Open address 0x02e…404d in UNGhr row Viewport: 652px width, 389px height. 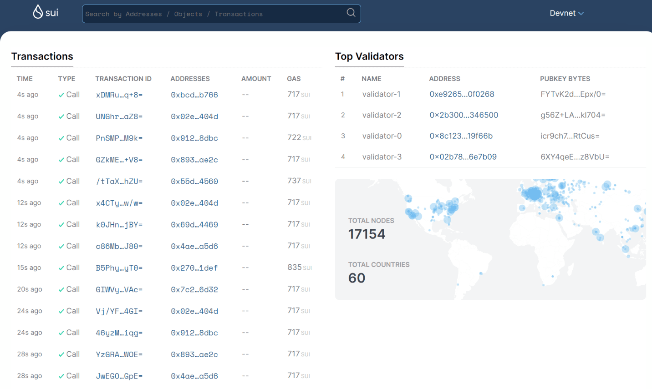pos(194,116)
